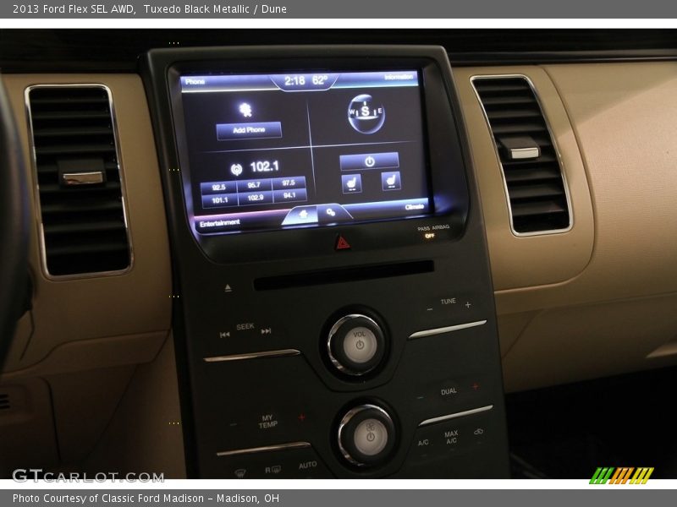The height and width of the screenshot is (507, 677).
Task: Activate the red hazard triangle button
Action: click(x=343, y=243)
